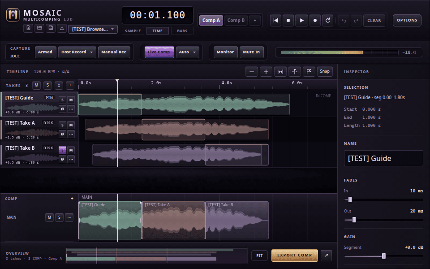Toggle the loop cycle button
The image size is (430, 269).
point(328,20)
